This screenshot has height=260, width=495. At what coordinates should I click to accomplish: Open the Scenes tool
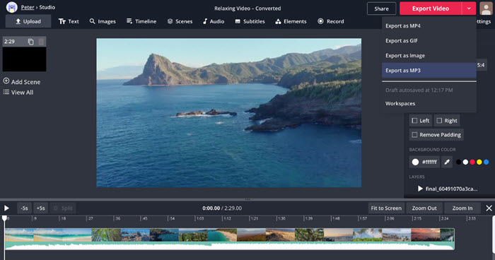tap(180, 21)
